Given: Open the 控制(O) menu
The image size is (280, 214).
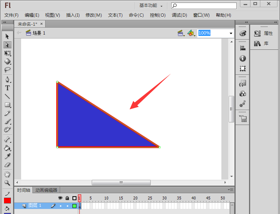Looking at the screenshot, I should (158, 15).
